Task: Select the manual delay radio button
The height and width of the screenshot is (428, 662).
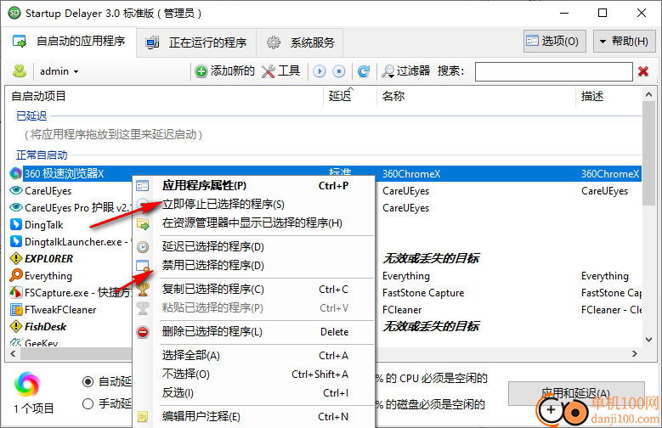Action: click(x=88, y=404)
